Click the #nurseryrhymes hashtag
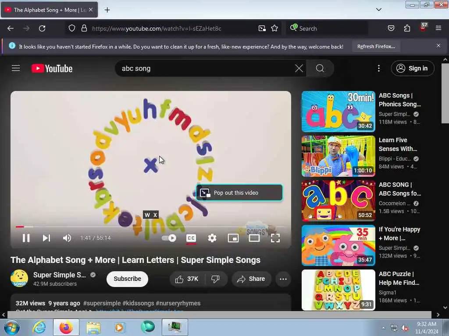The width and height of the screenshot is (449, 336). 178,303
